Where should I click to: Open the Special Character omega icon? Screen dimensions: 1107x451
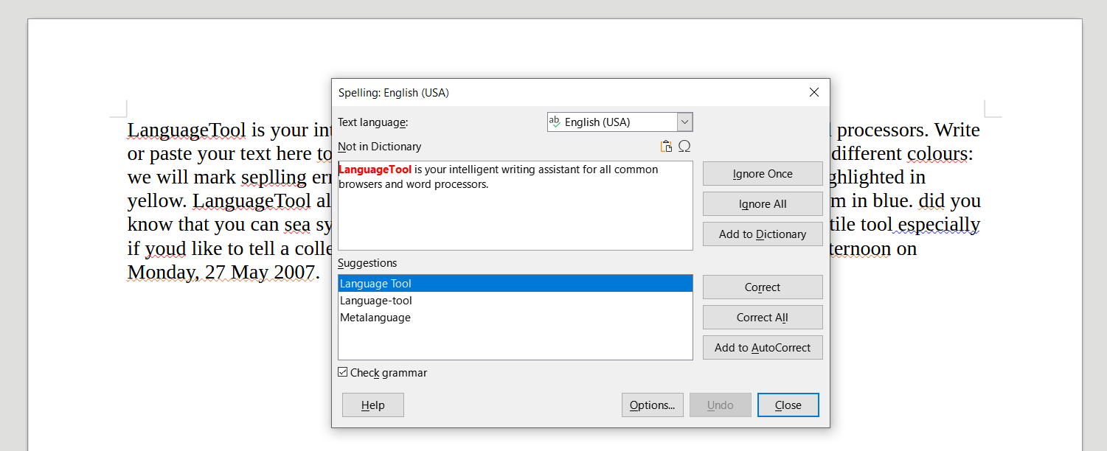[x=684, y=146]
